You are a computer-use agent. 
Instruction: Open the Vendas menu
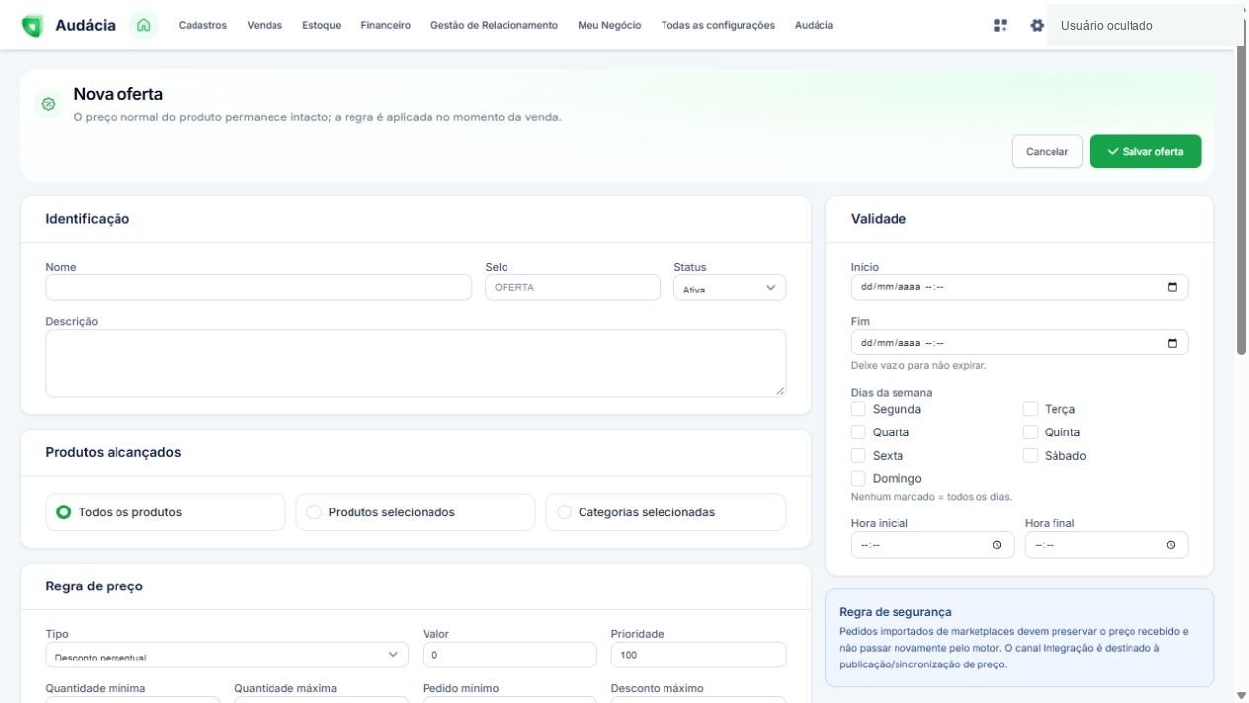pyautogui.click(x=265, y=25)
